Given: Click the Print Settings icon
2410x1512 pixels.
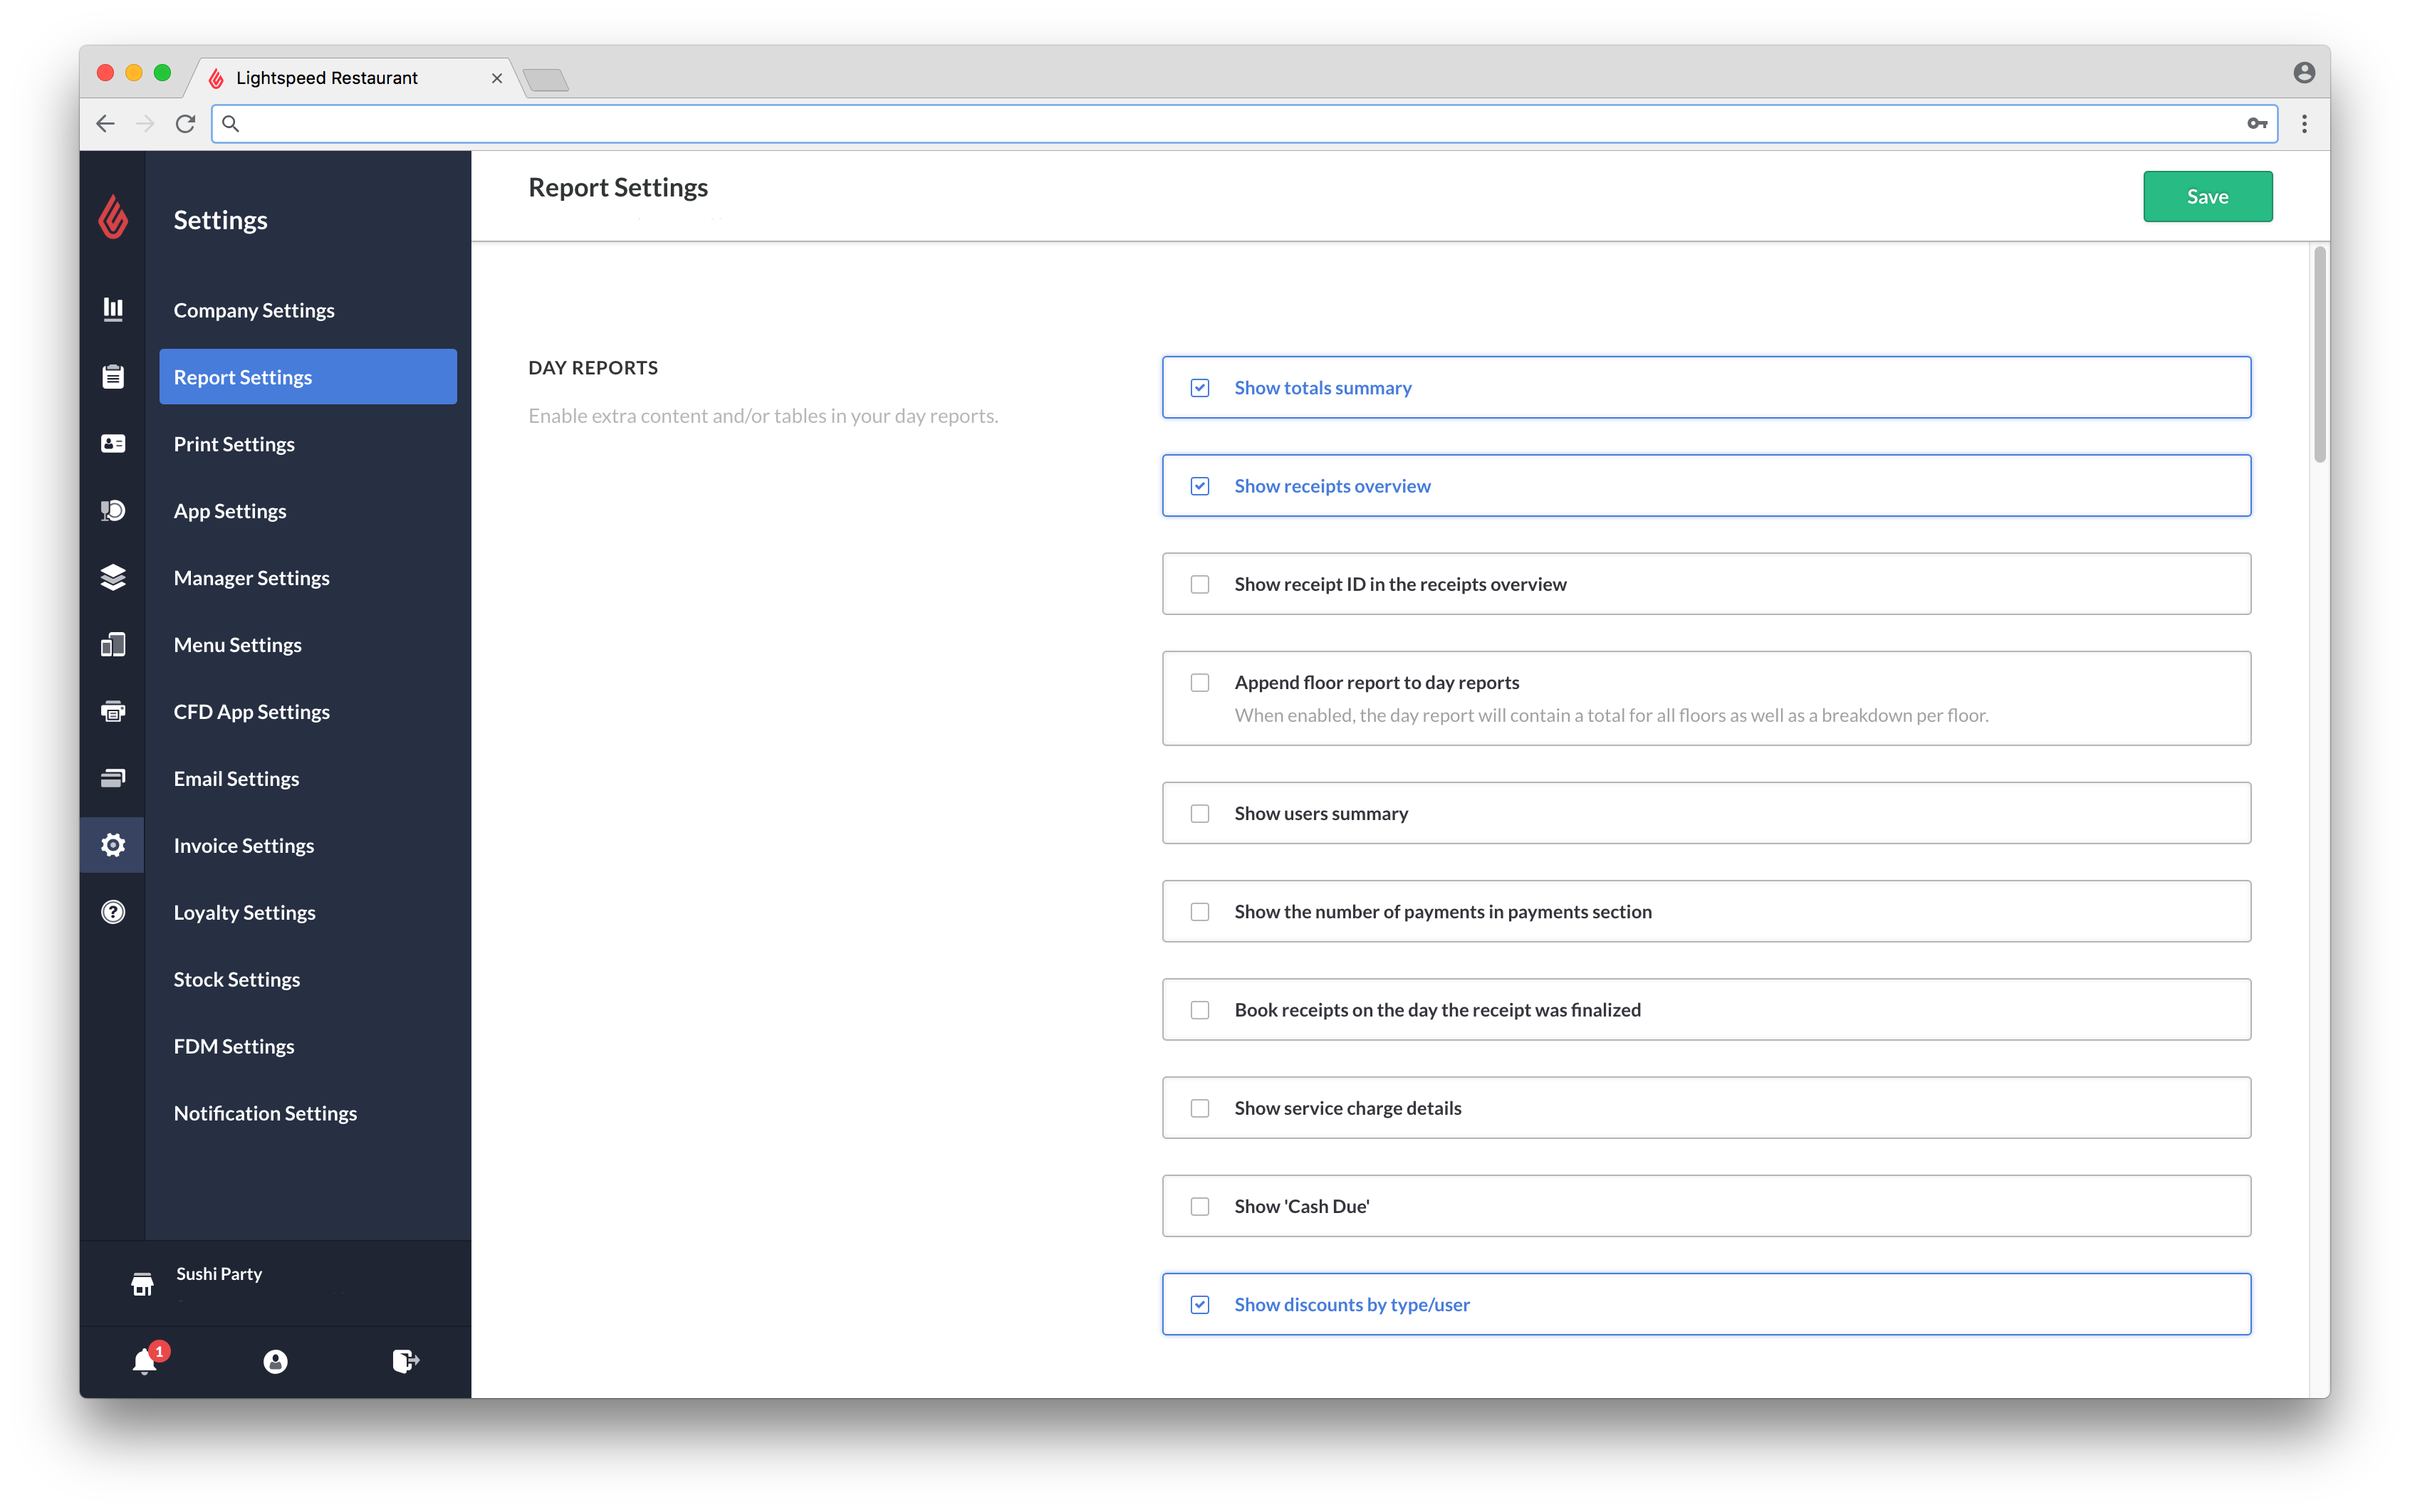Looking at the screenshot, I should (x=113, y=443).
